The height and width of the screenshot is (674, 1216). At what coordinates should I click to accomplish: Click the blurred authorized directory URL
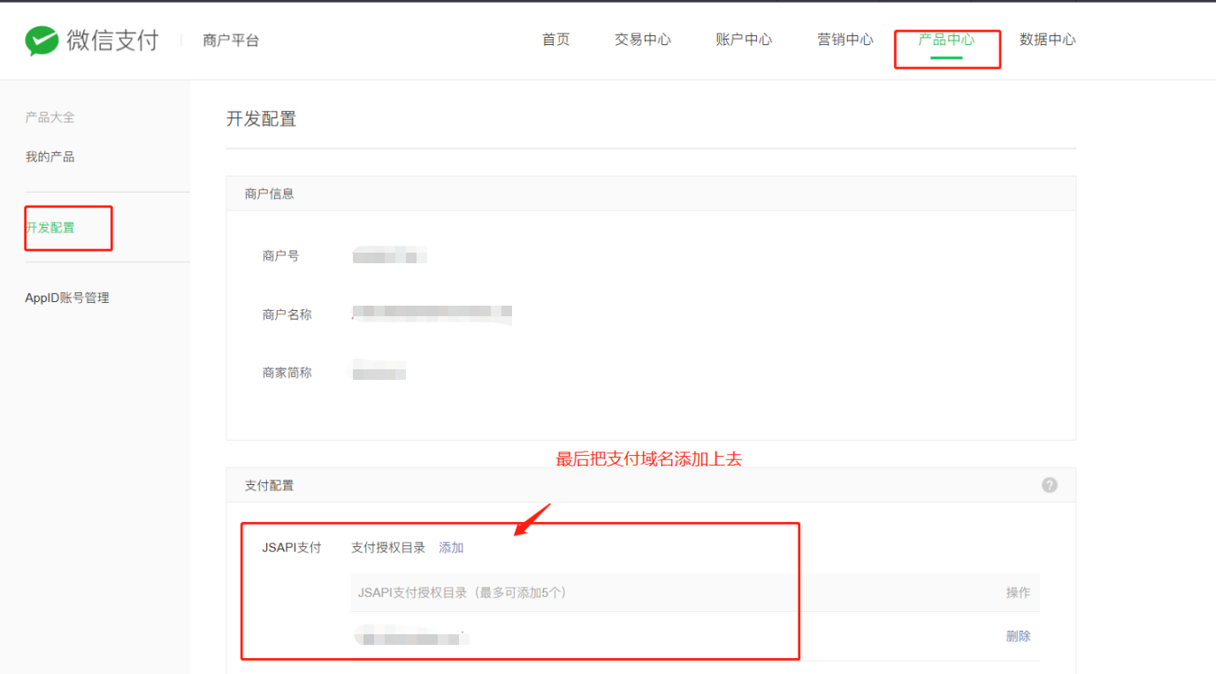coord(411,636)
